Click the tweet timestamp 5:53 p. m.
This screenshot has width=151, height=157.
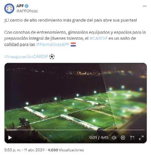point(13,150)
